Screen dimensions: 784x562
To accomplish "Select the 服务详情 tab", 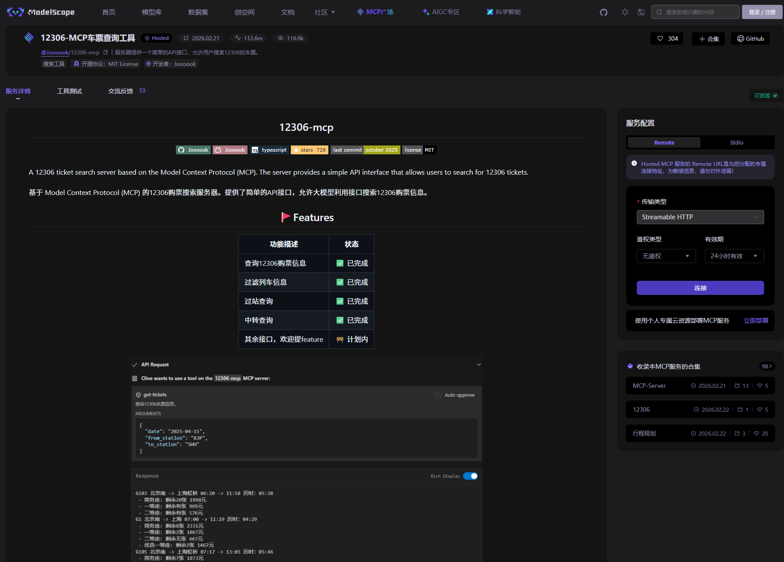I will tap(18, 91).
